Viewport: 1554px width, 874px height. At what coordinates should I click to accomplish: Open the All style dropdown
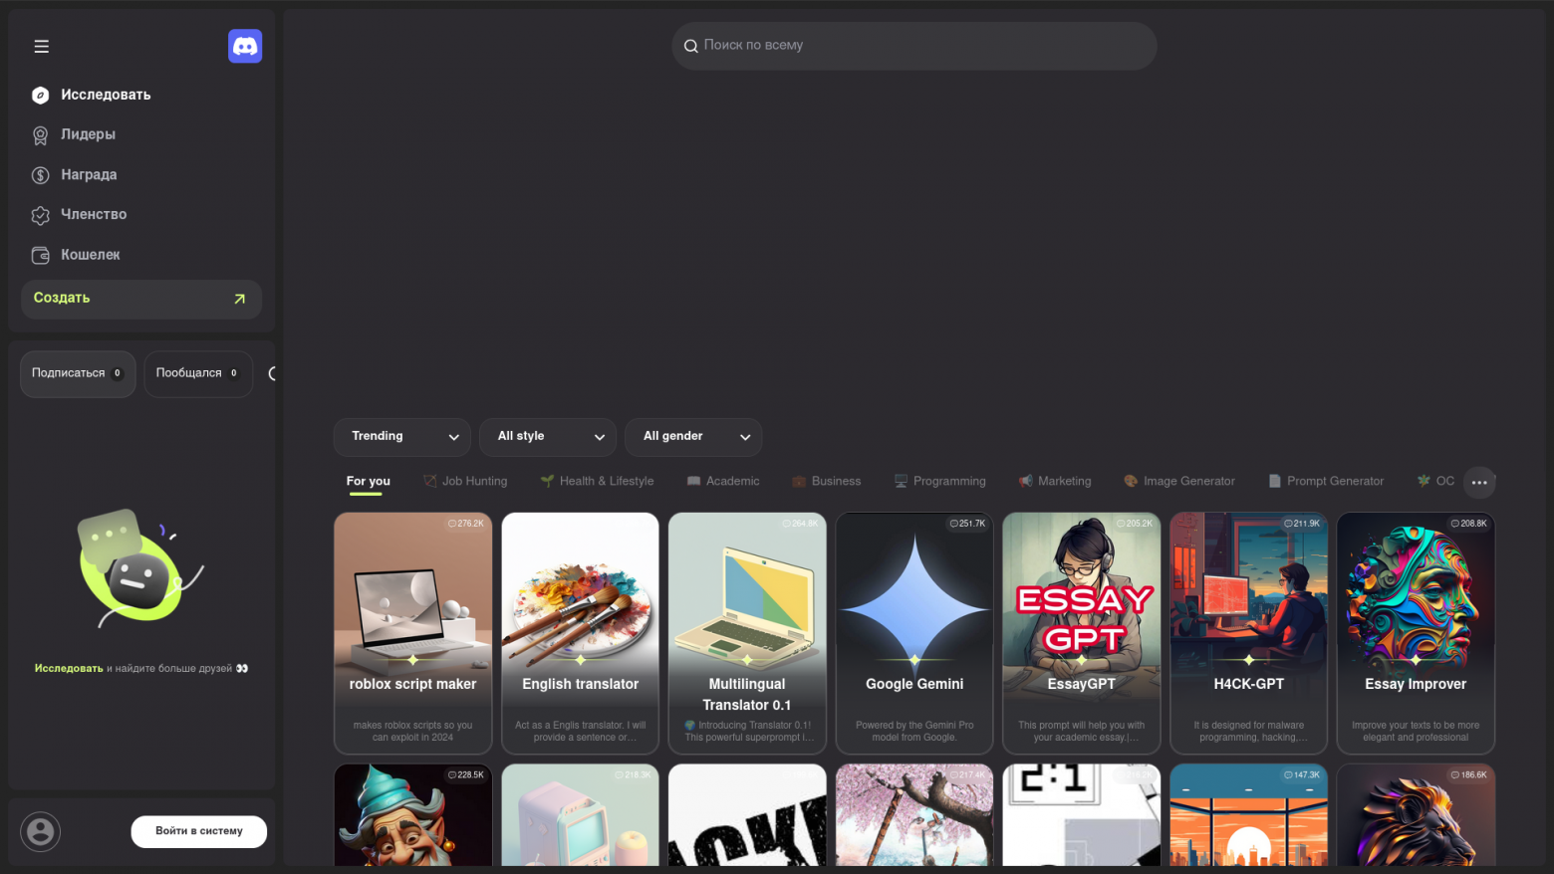[x=548, y=437]
